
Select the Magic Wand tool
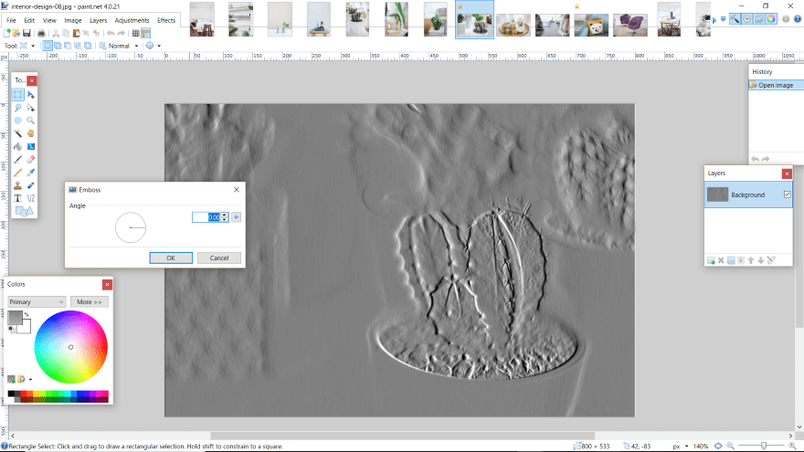click(x=18, y=132)
